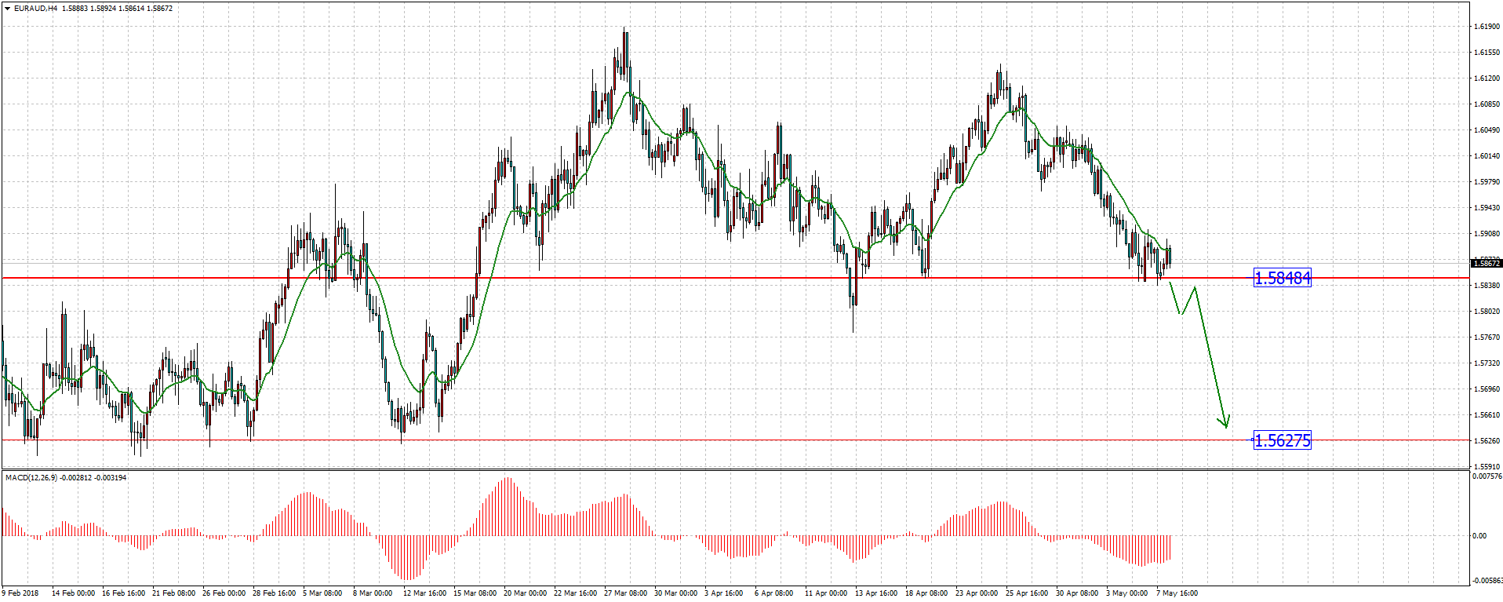The height and width of the screenshot is (602, 1503).
Task: Click the EURAUD,H4 chart title text
Action: [35, 9]
